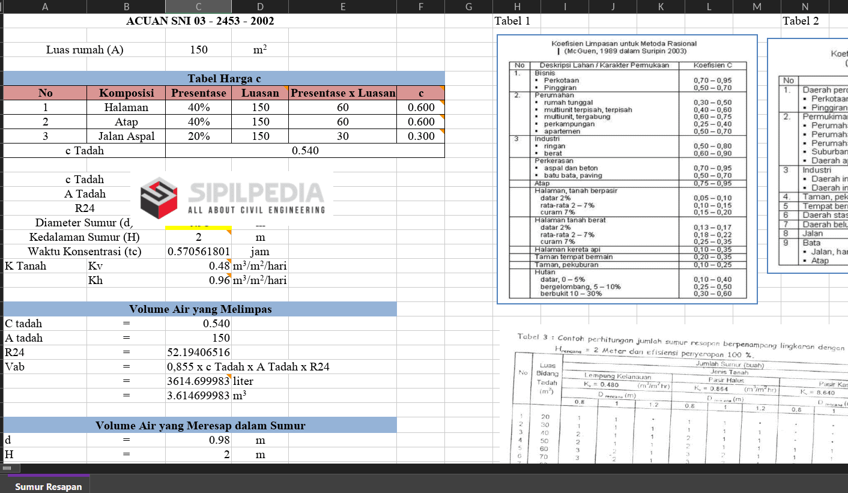This screenshot has width=848, height=493.
Task: Open the Sumur Resapan sheet tab
Action: pos(49,486)
